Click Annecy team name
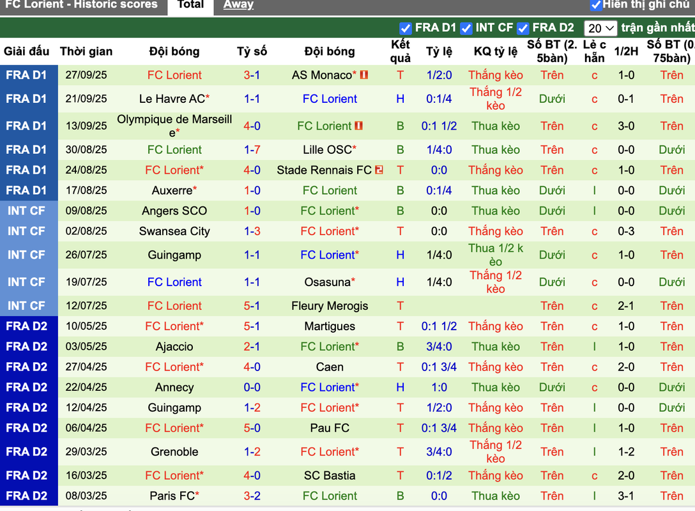 click(x=174, y=387)
